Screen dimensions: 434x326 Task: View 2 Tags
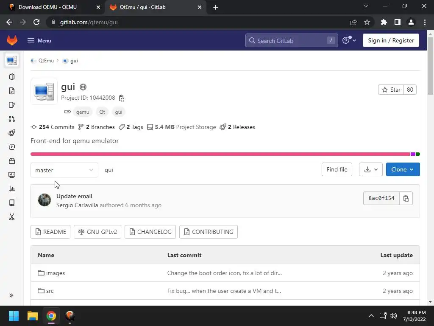[131, 127]
